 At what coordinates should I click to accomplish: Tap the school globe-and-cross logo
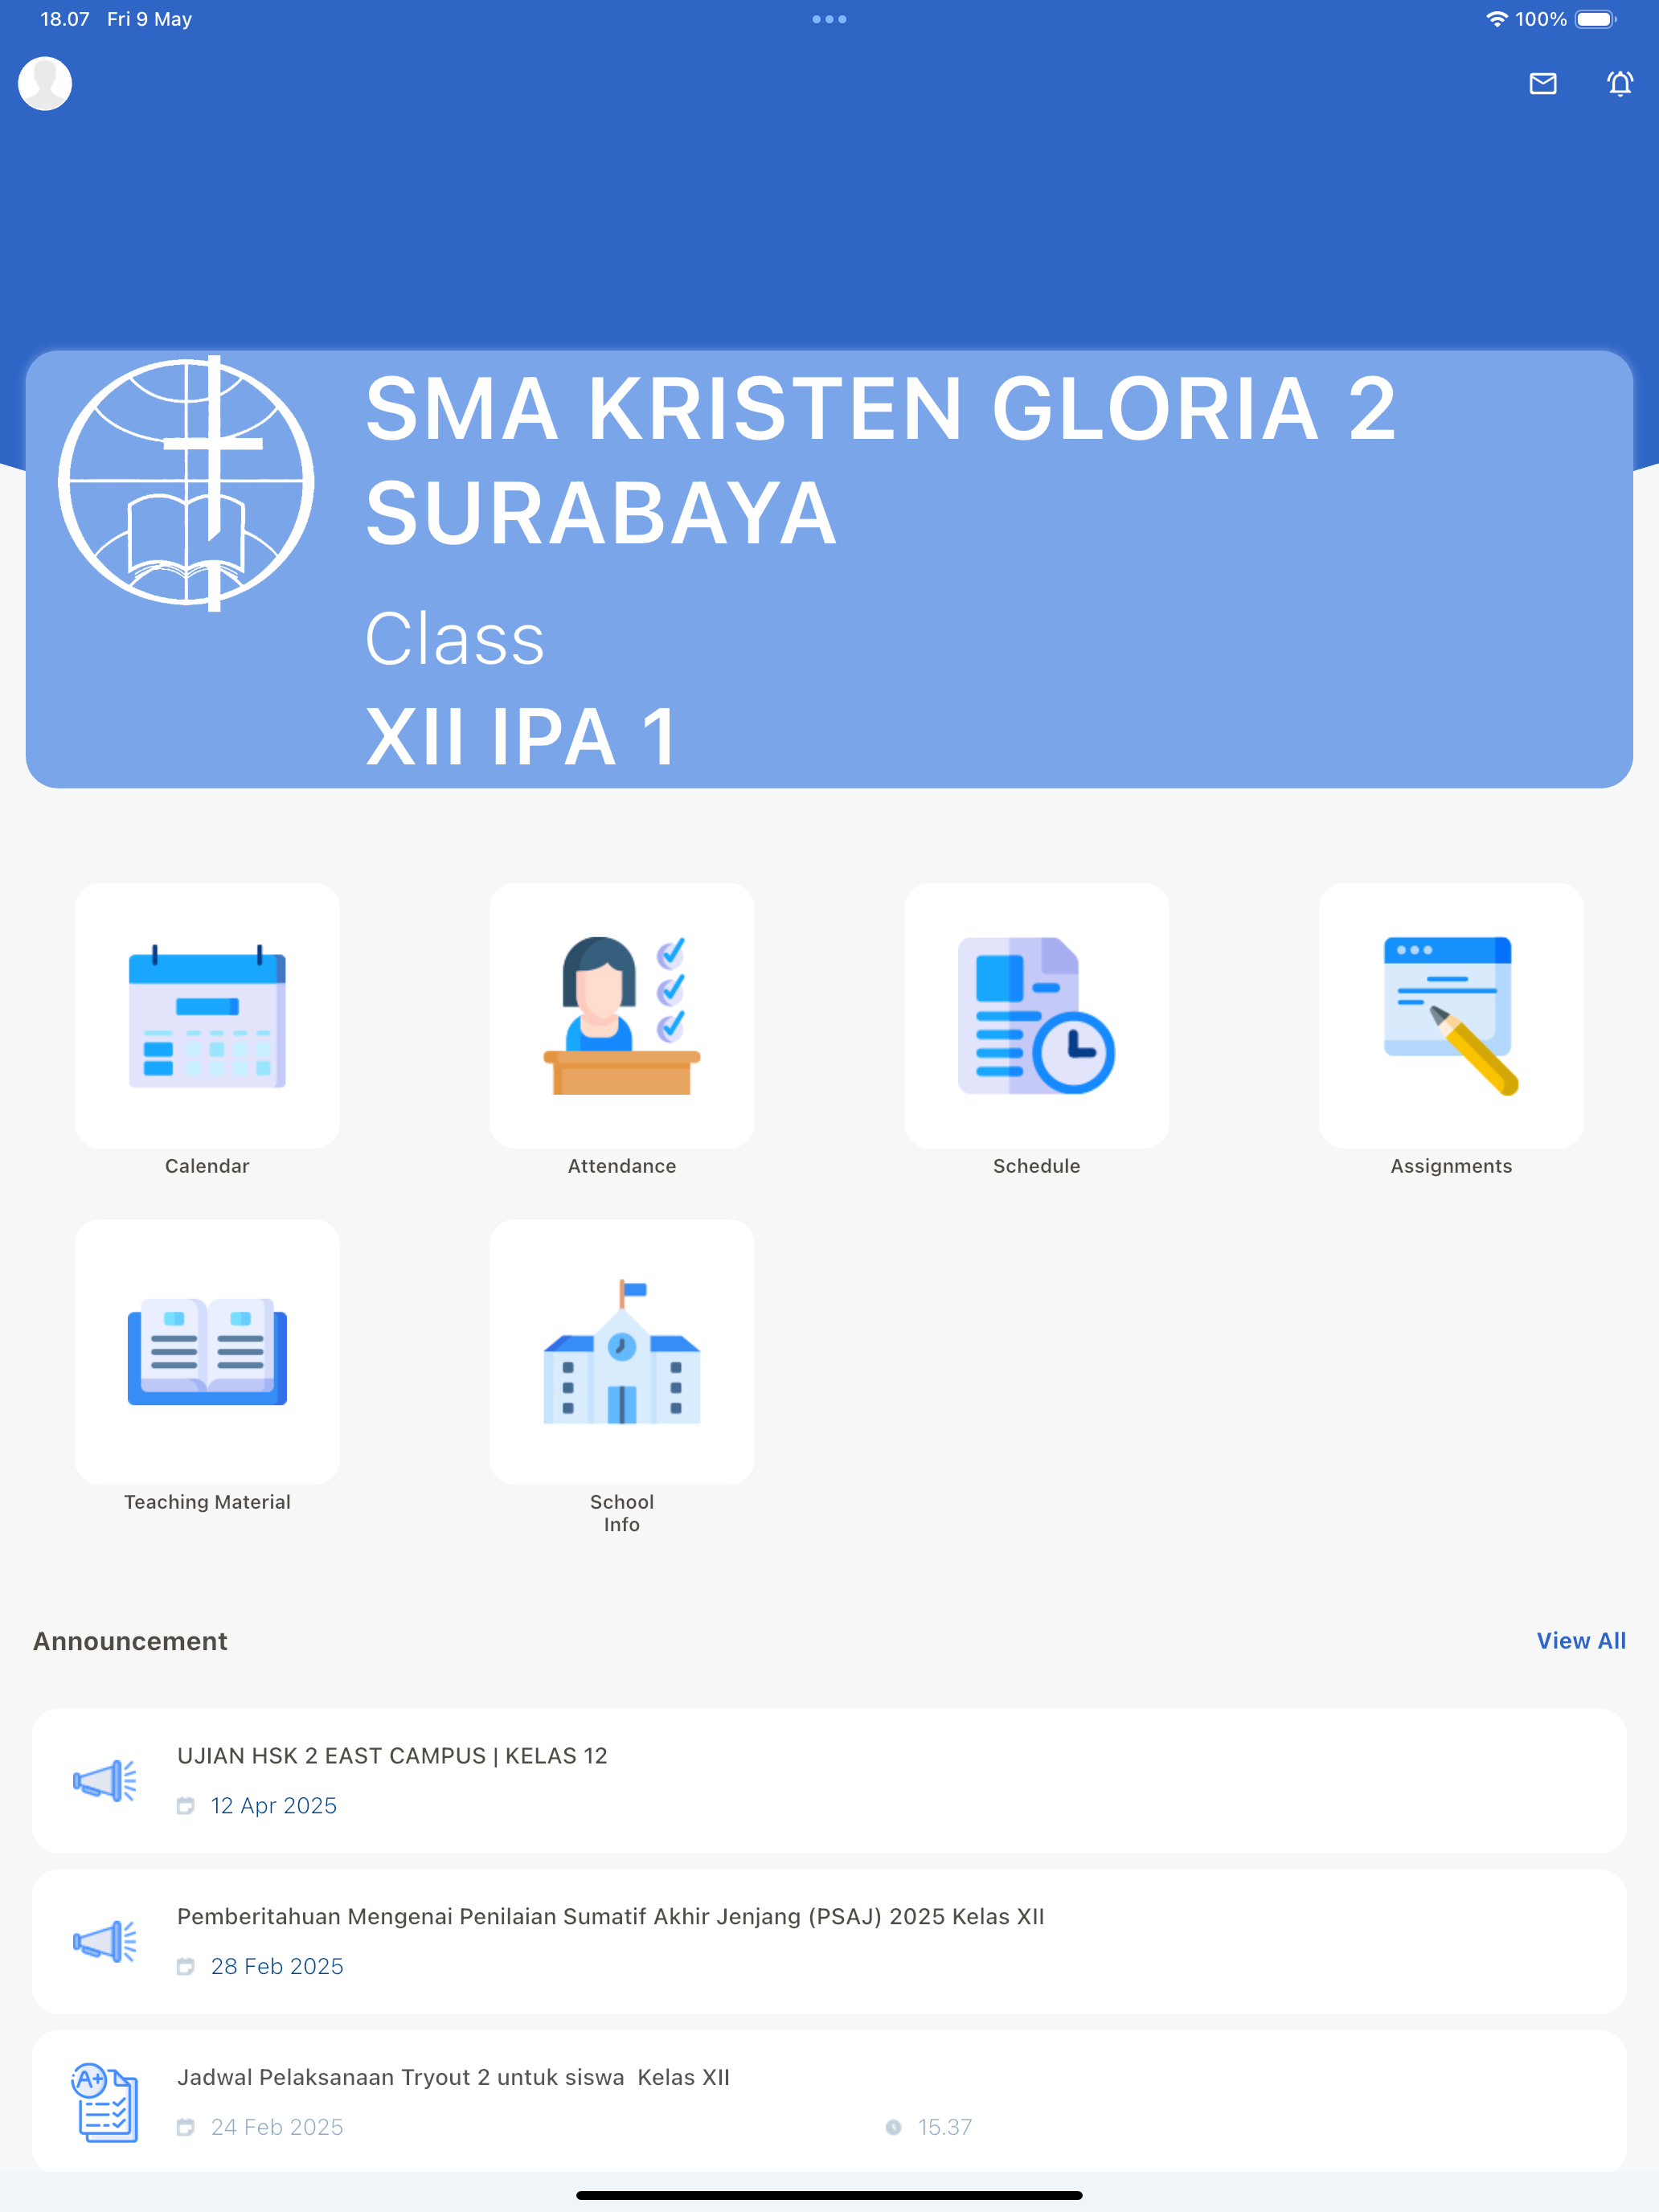[187, 483]
